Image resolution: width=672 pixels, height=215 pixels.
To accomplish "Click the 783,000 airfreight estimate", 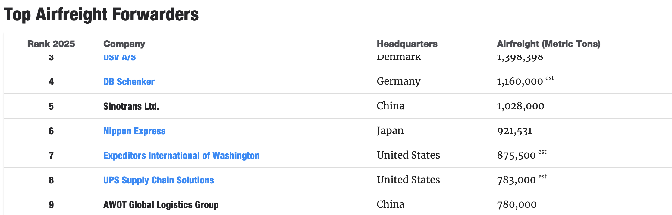I will tap(516, 180).
